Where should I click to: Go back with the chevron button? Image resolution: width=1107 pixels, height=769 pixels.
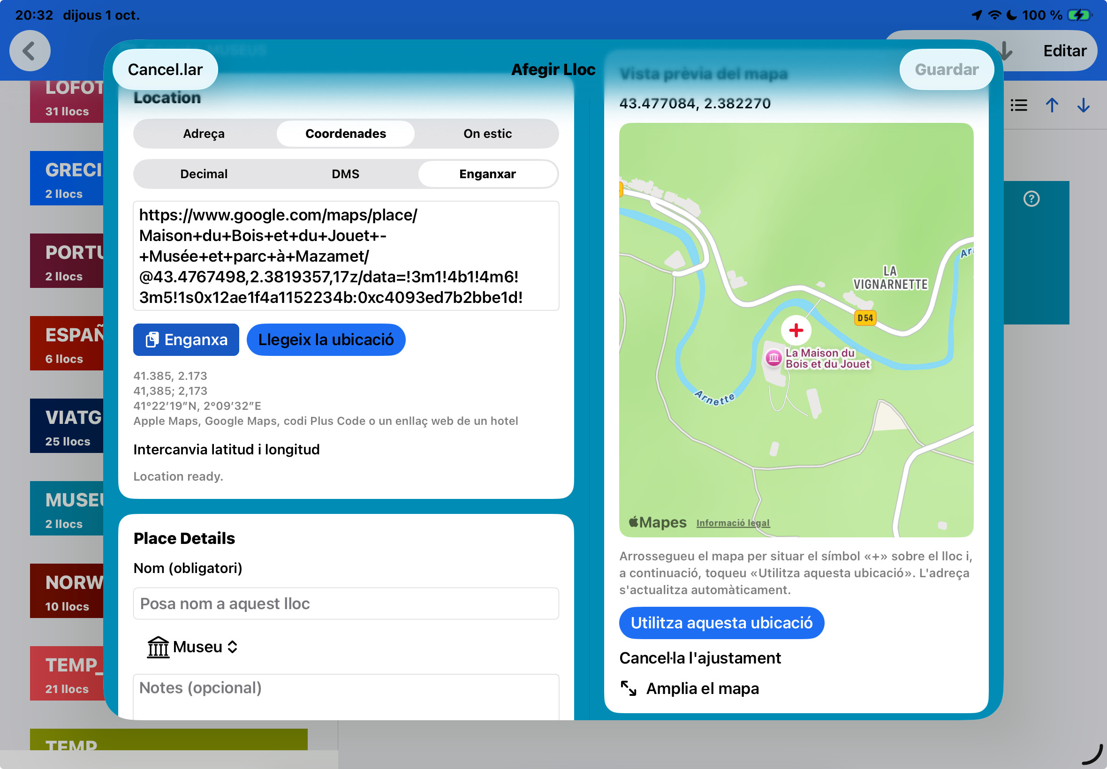[30, 51]
